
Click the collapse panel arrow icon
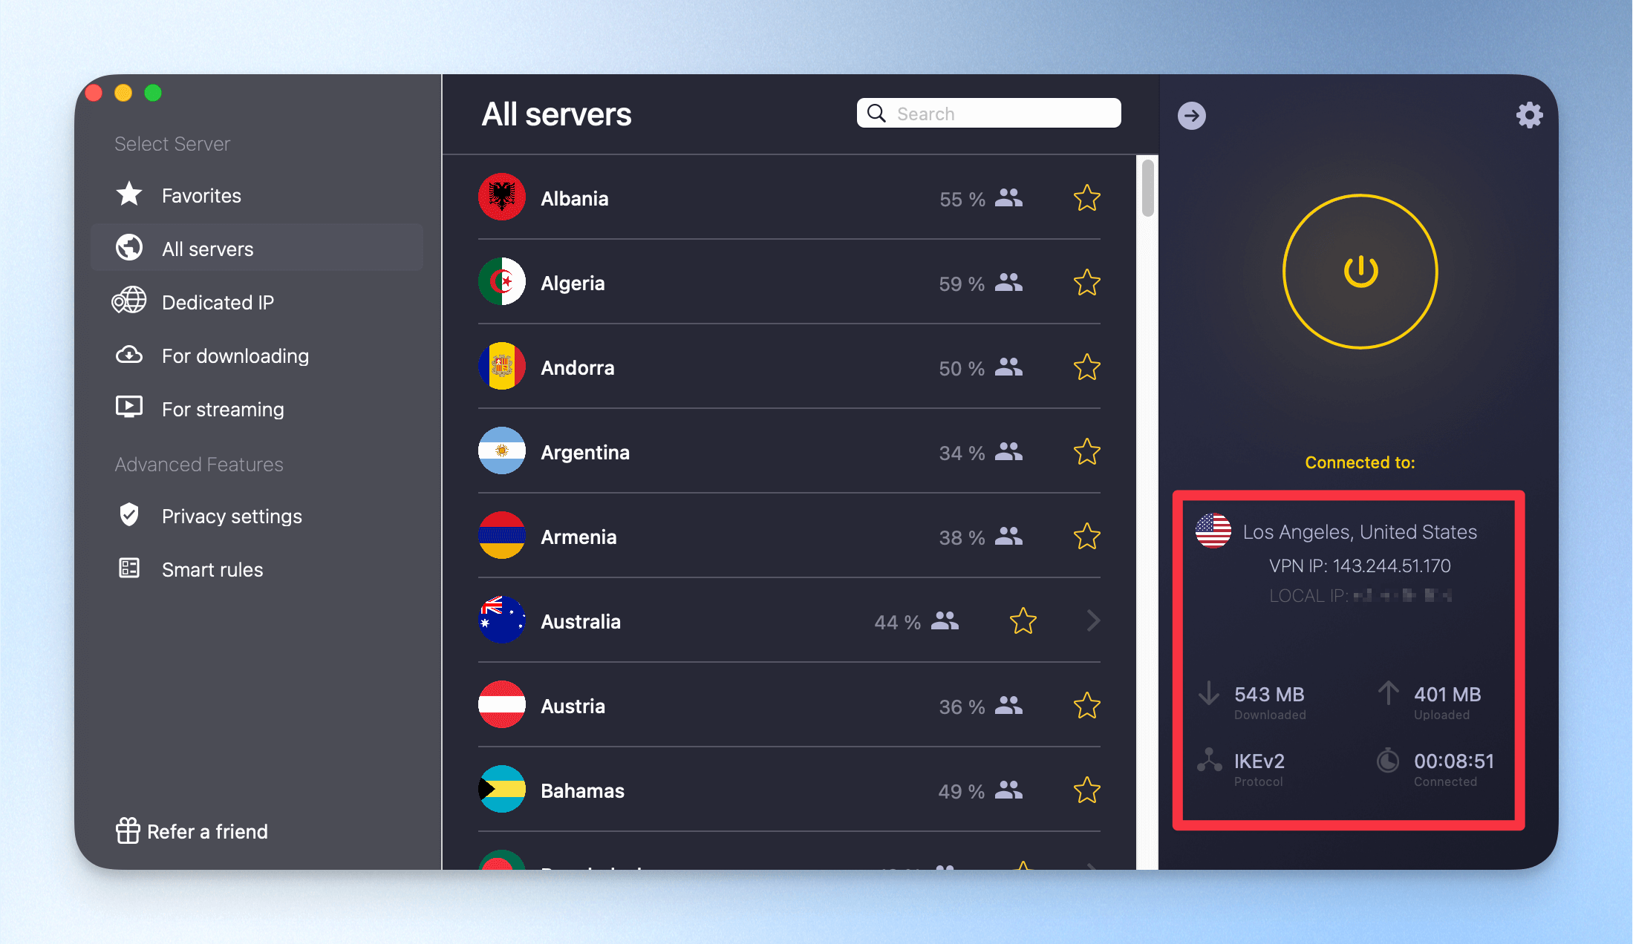(1192, 115)
